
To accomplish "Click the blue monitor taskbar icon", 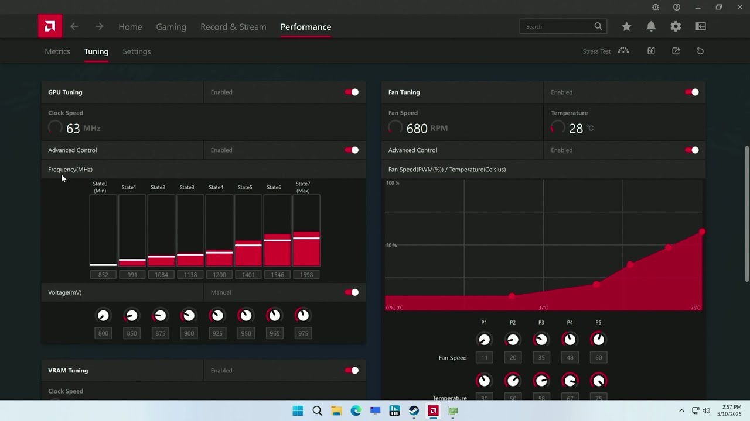I will click(x=375, y=410).
